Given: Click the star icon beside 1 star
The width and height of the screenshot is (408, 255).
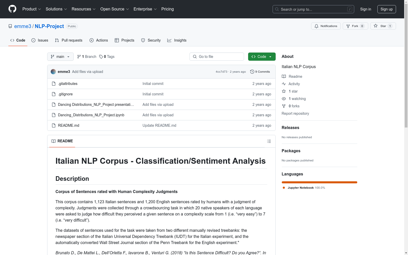Looking at the screenshot, I should [x=284, y=91].
